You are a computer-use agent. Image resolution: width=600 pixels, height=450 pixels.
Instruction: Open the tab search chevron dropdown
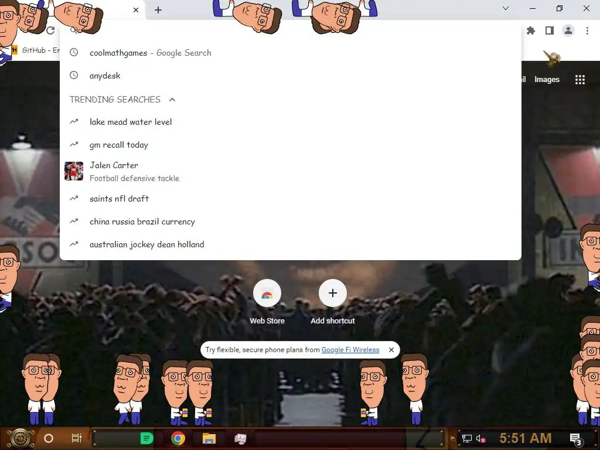pyautogui.click(x=506, y=8)
